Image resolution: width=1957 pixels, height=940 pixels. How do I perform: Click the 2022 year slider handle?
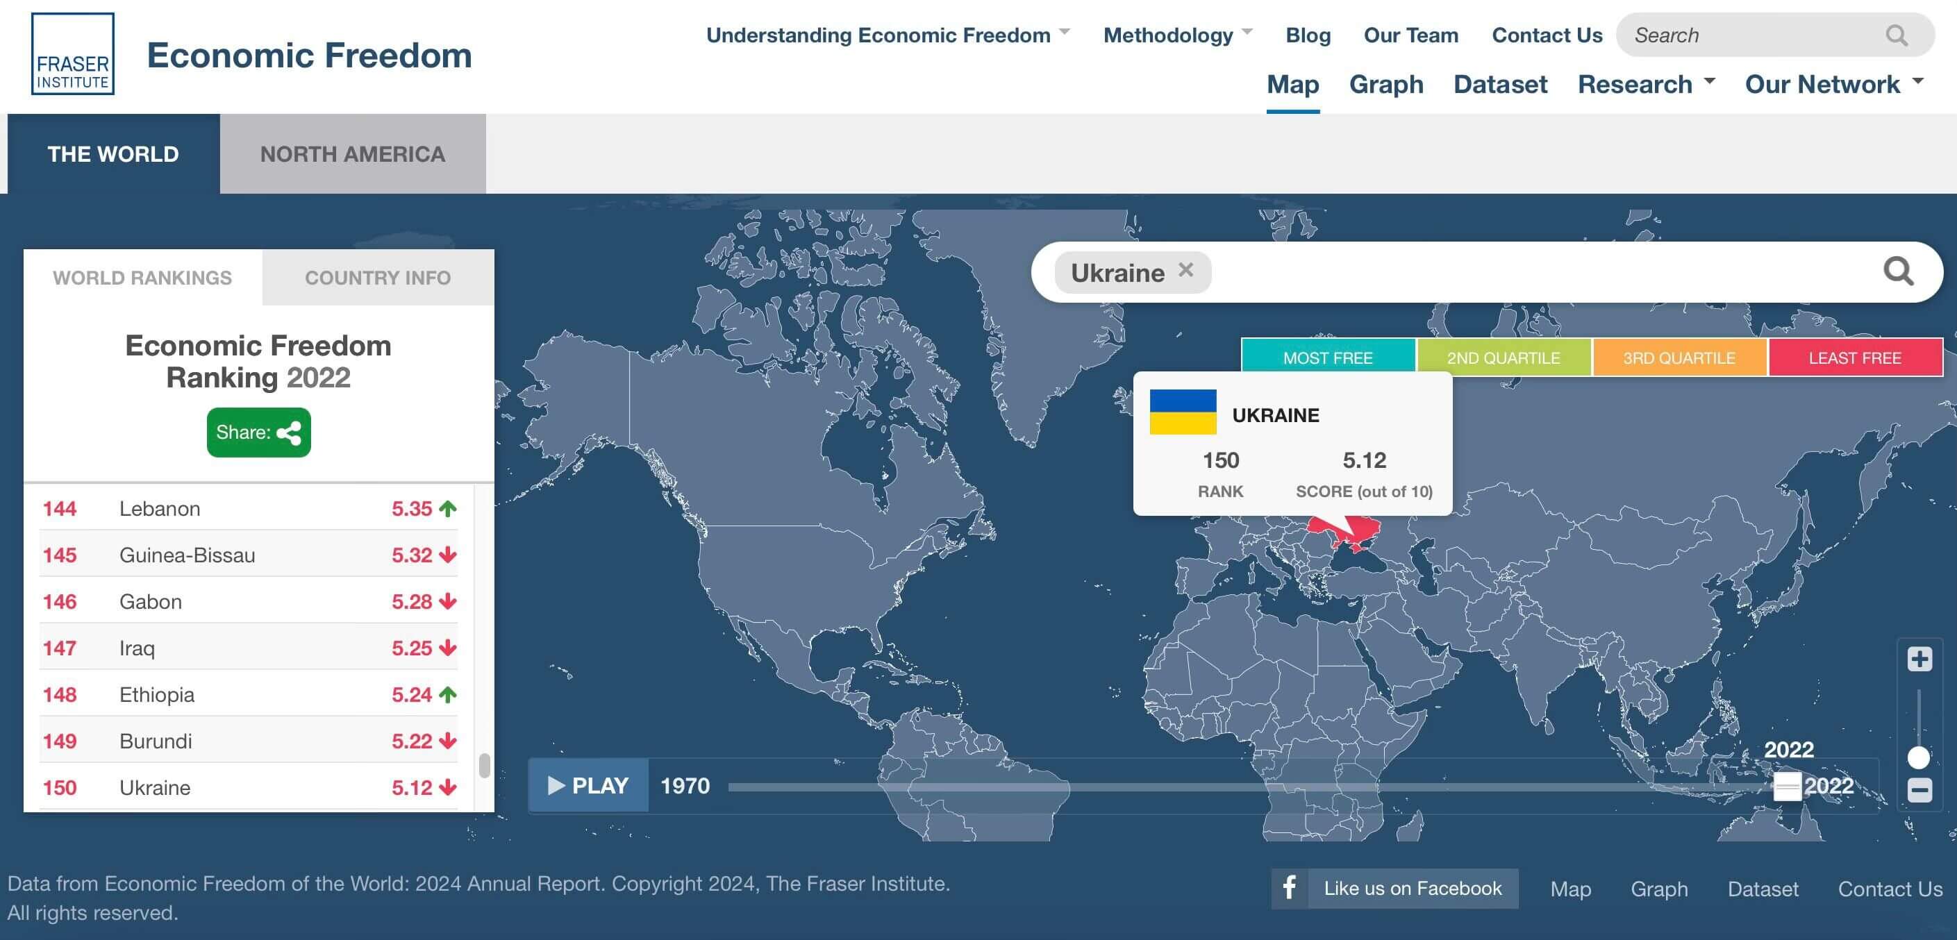pos(1787,786)
